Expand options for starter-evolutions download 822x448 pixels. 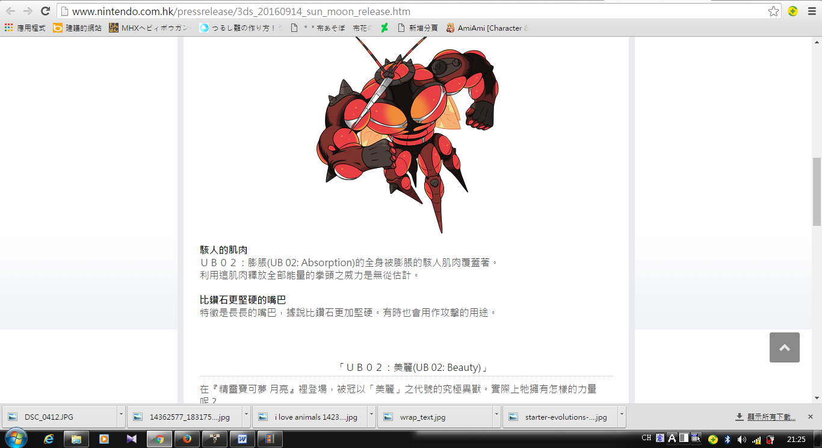pyautogui.click(x=622, y=417)
